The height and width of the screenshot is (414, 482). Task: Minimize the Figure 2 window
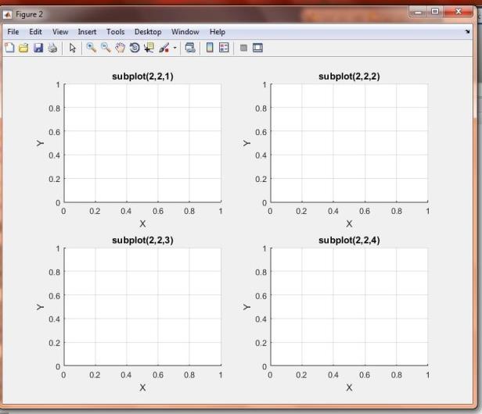[x=418, y=12]
